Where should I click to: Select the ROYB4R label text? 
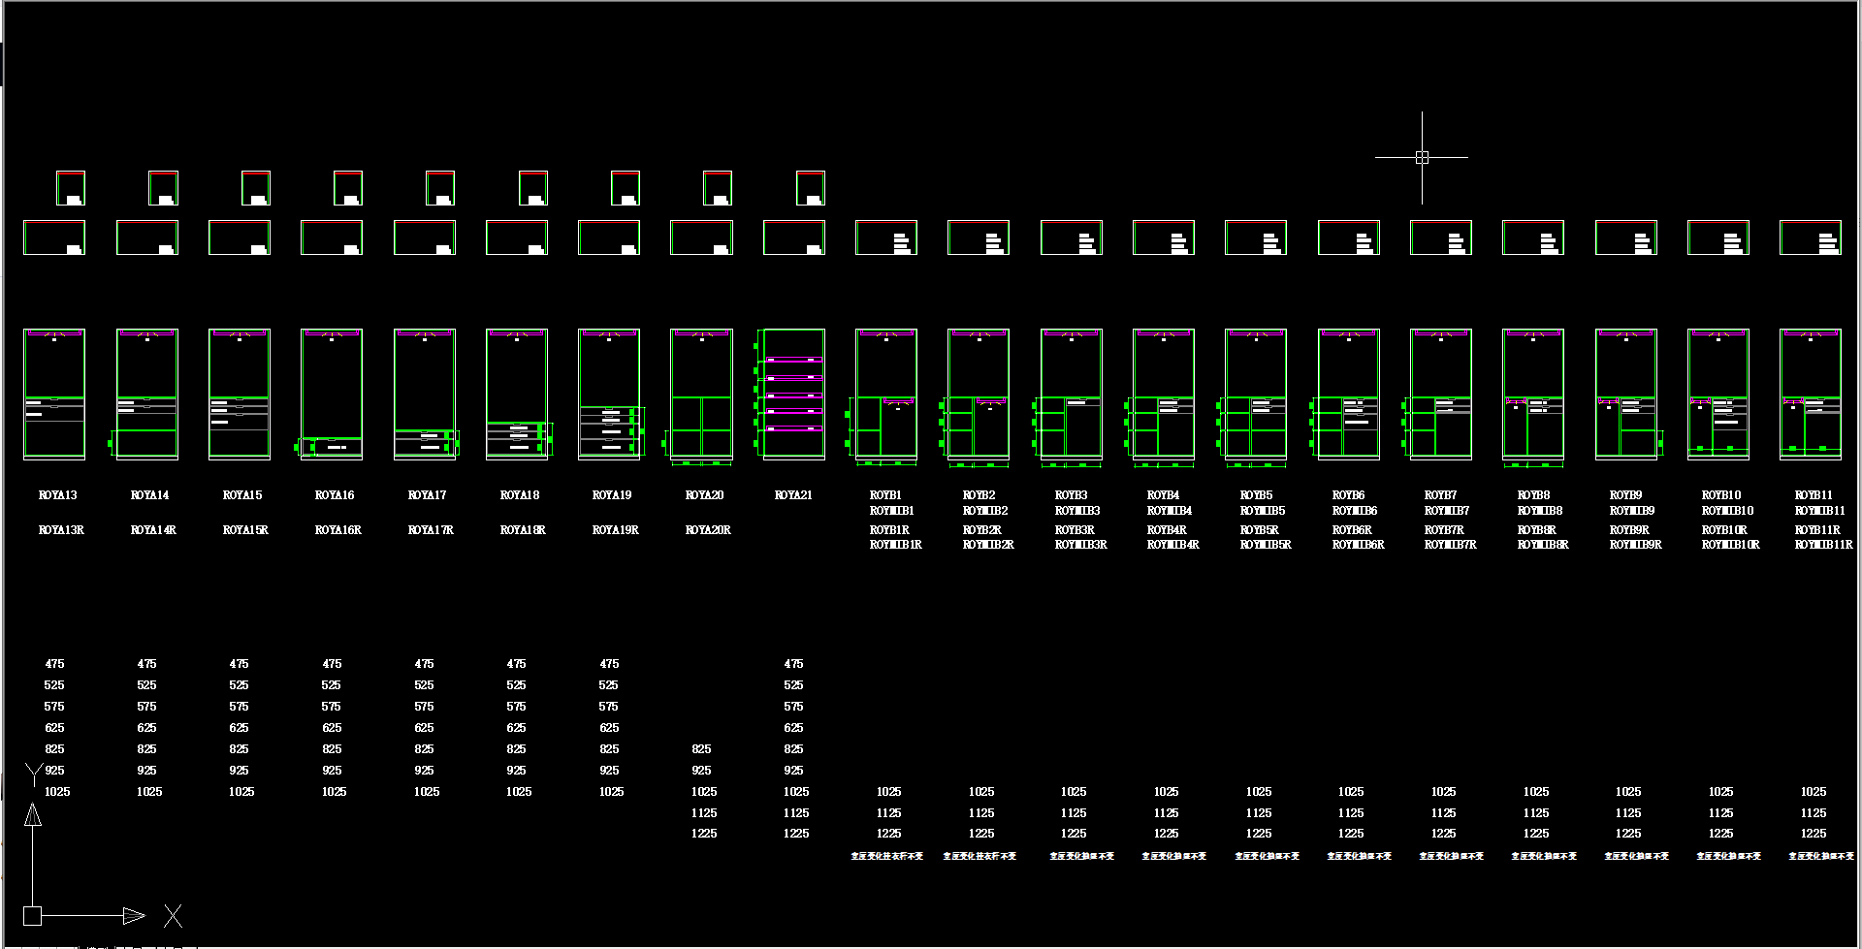click(x=1167, y=530)
